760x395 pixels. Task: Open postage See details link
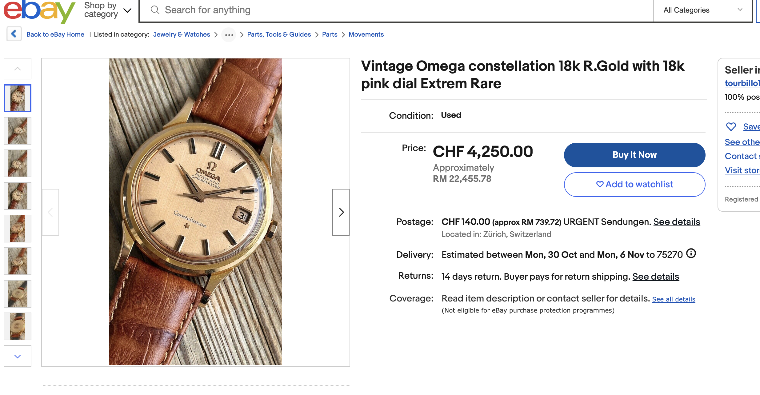[x=677, y=222]
